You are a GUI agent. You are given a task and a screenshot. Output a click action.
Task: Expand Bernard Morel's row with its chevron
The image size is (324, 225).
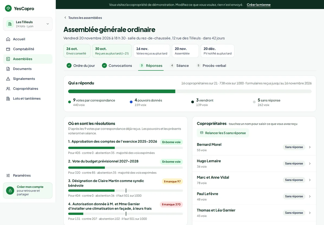(x=310, y=147)
